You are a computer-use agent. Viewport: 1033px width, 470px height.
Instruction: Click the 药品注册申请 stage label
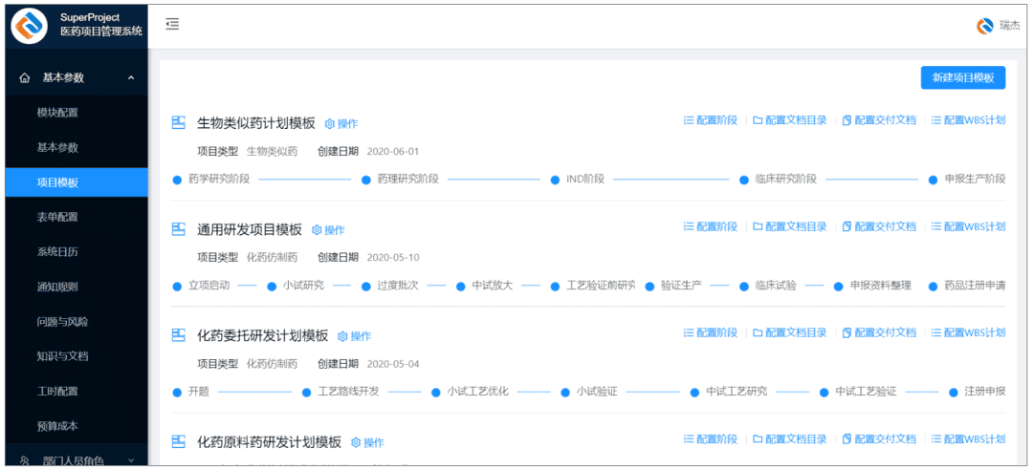[x=975, y=286]
